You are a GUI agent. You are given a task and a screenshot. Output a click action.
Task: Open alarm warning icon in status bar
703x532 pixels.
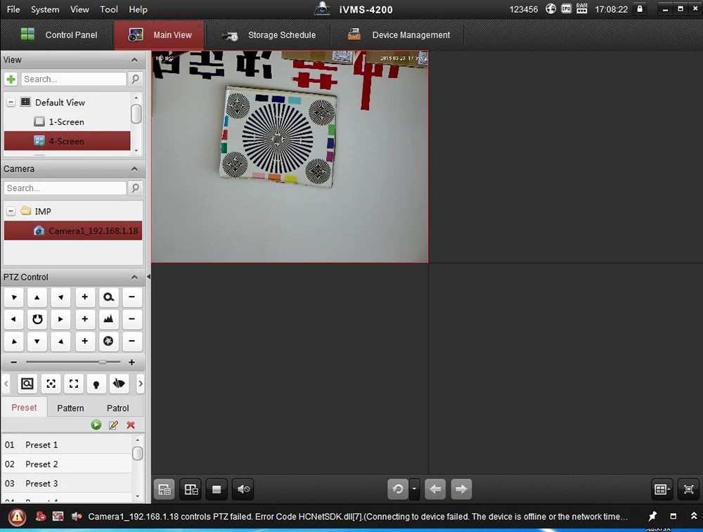click(x=17, y=517)
